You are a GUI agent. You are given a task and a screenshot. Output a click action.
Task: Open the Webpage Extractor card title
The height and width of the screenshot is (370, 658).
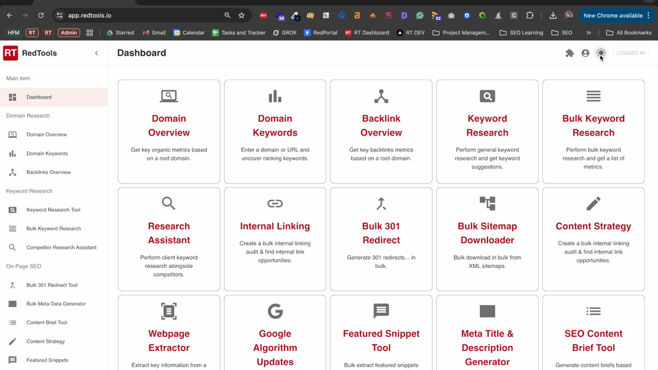tap(169, 341)
